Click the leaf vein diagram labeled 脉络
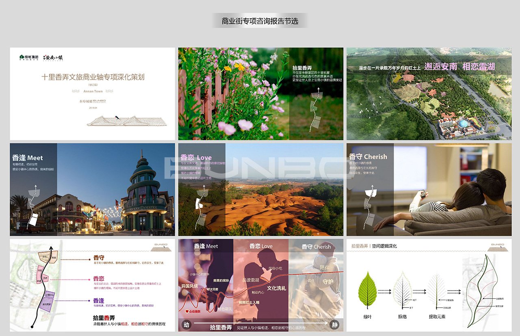The image size is (520, 336). pos(402,290)
